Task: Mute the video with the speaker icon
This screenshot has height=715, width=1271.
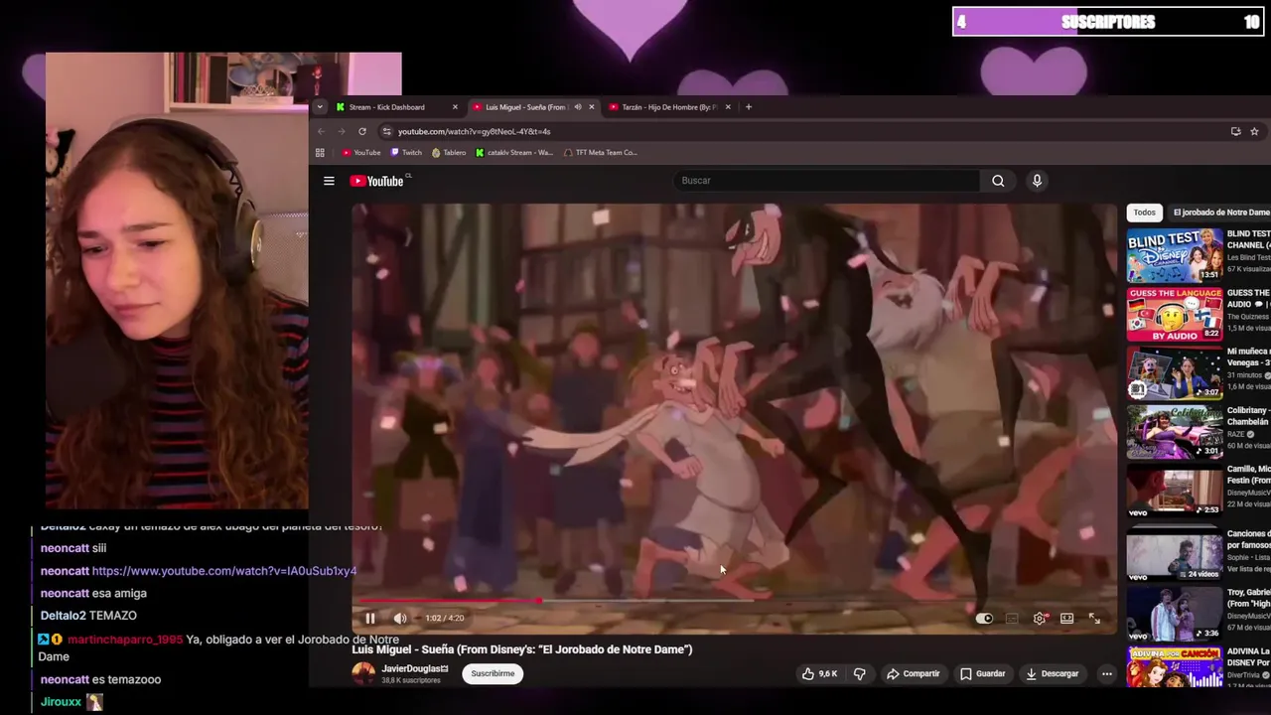Action: click(400, 618)
